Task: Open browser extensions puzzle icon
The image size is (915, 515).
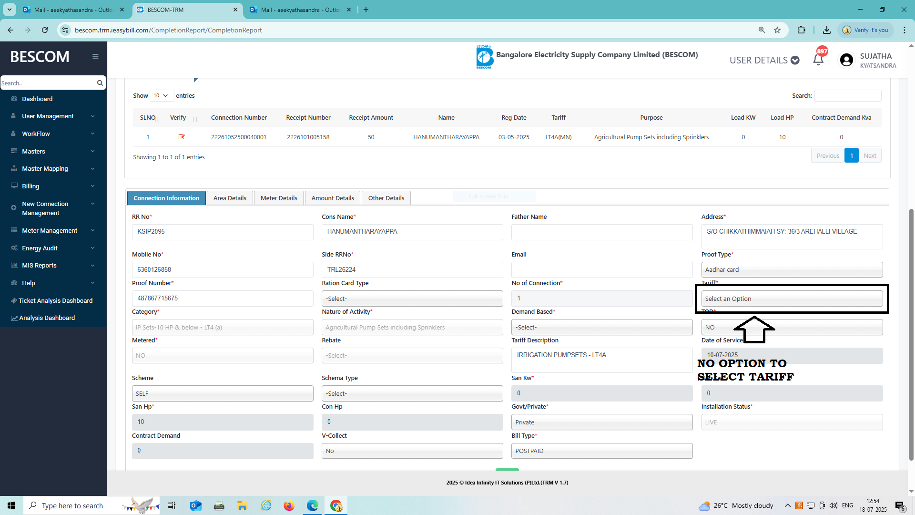Action: 801,30
